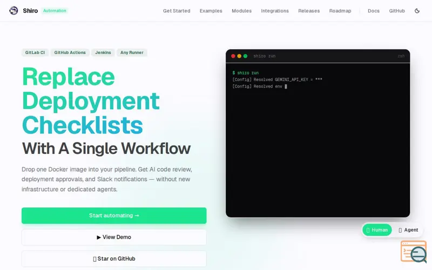Click the yellow terminal window dot
Viewport: 432px width, 270px height.
point(239,56)
